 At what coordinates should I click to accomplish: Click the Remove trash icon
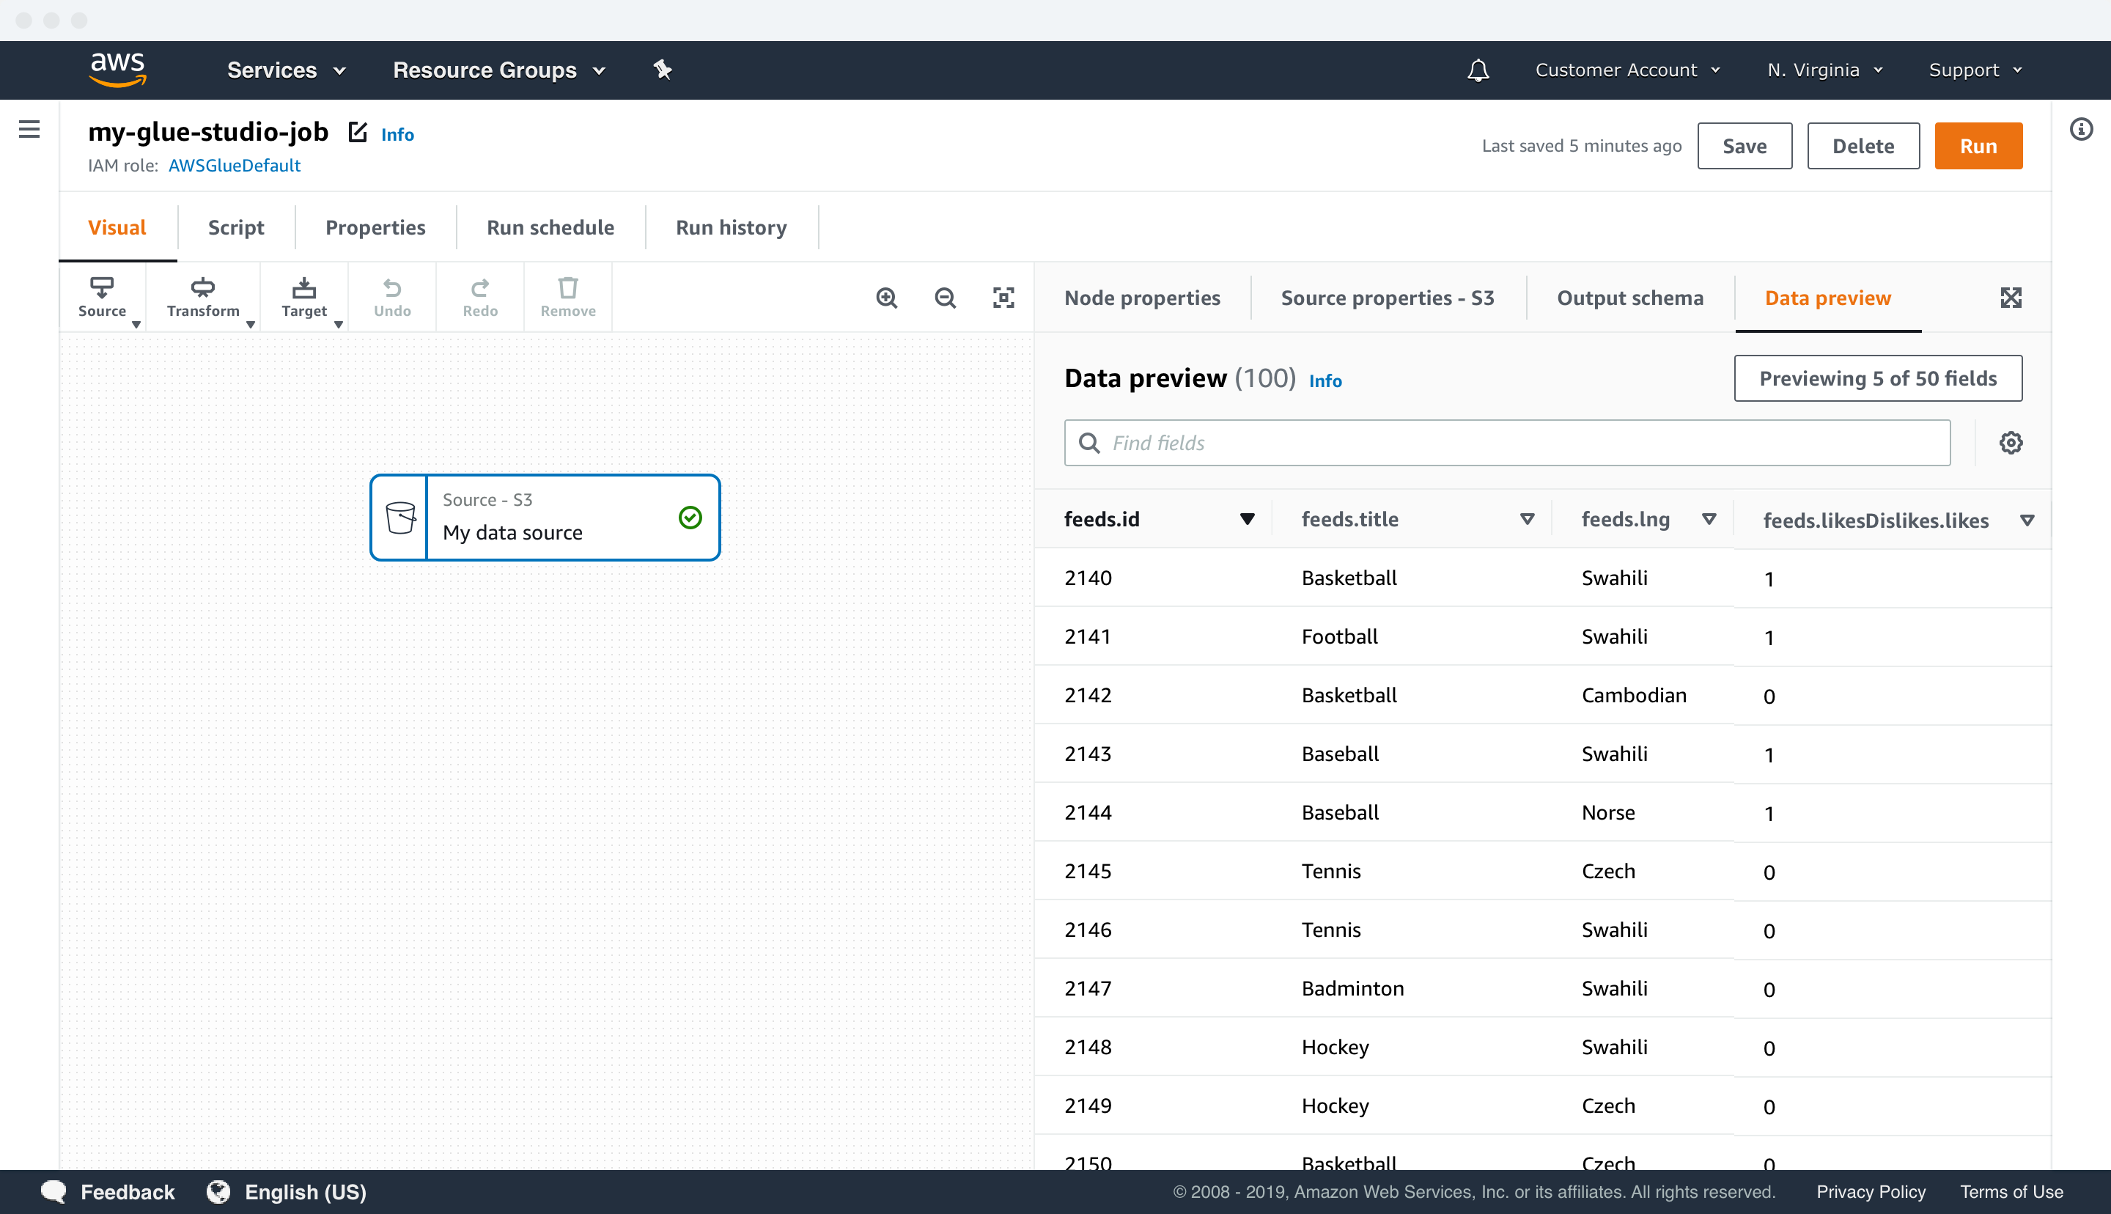click(x=567, y=298)
